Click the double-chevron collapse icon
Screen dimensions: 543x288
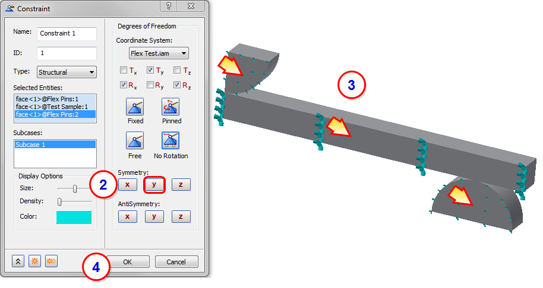click(x=18, y=261)
